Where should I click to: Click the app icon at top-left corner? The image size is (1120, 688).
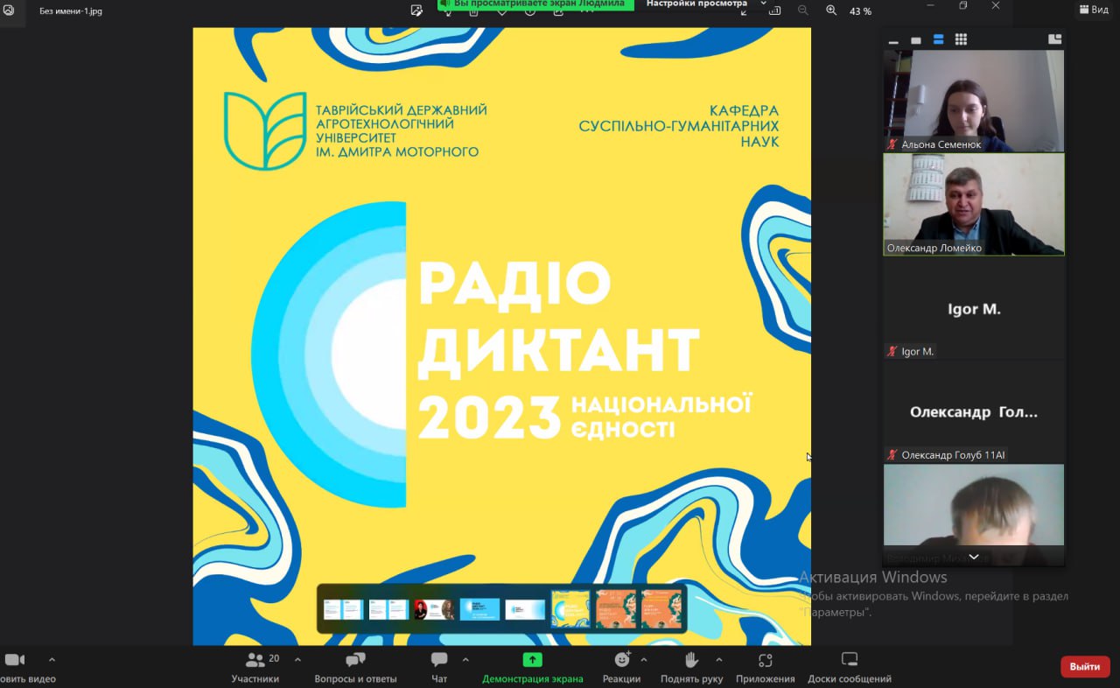pyautogui.click(x=8, y=11)
